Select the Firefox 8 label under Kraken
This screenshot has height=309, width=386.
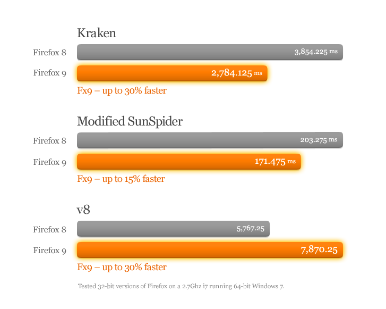coord(49,52)
